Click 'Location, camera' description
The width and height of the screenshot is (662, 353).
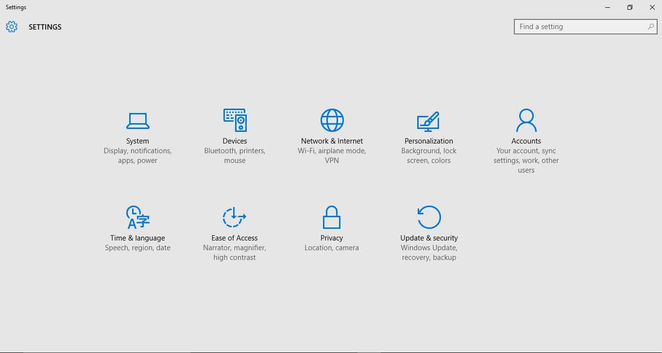[x=332, y=248]
